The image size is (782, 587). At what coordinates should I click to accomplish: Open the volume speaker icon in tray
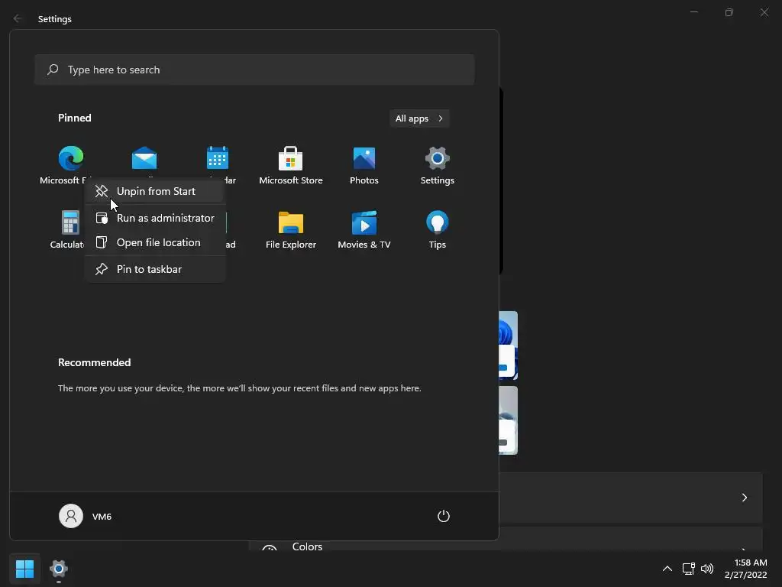707,569
